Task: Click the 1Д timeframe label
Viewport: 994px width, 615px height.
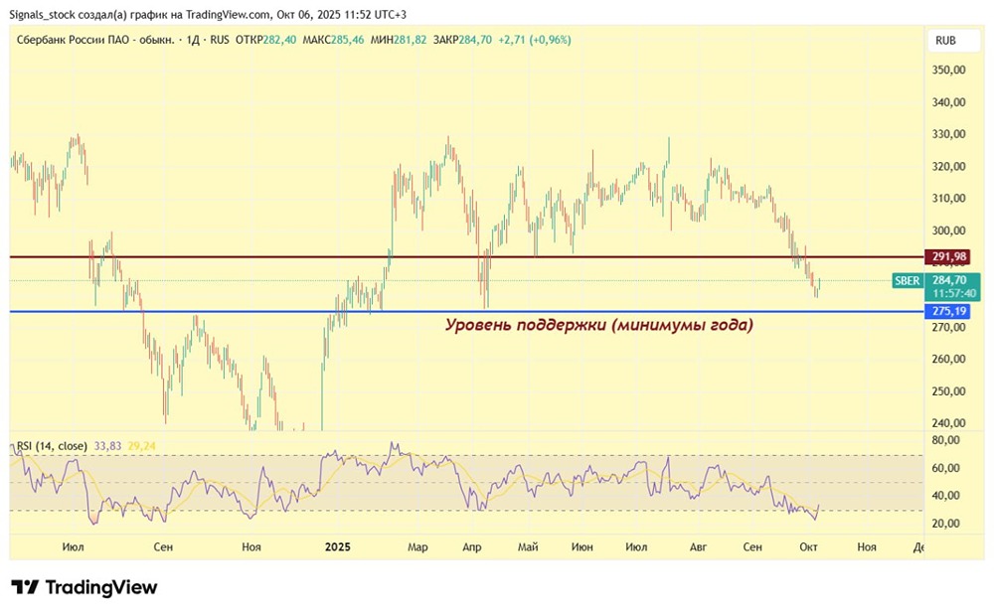Action: [192, 40]
